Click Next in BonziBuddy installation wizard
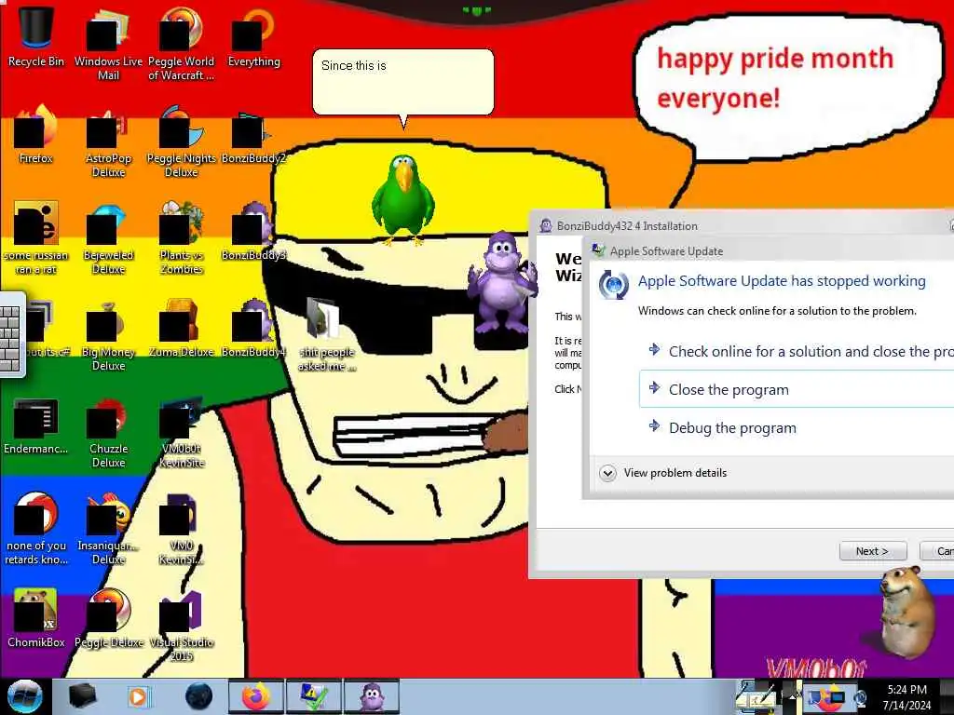The image size is (954, 715). coord(872,551)
